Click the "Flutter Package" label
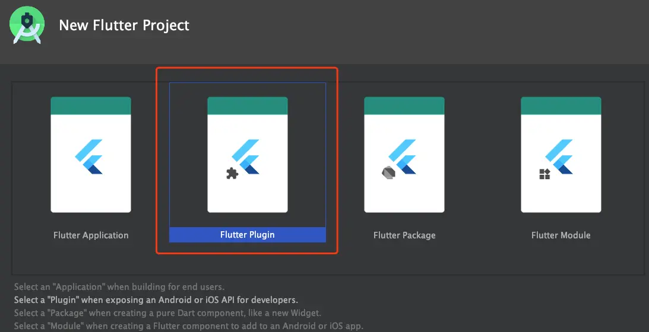649x332 pixels. pos(404,235)
